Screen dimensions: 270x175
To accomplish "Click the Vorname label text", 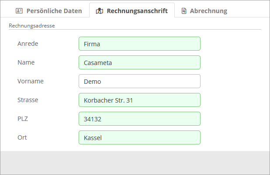I will [x=31, y=81].
